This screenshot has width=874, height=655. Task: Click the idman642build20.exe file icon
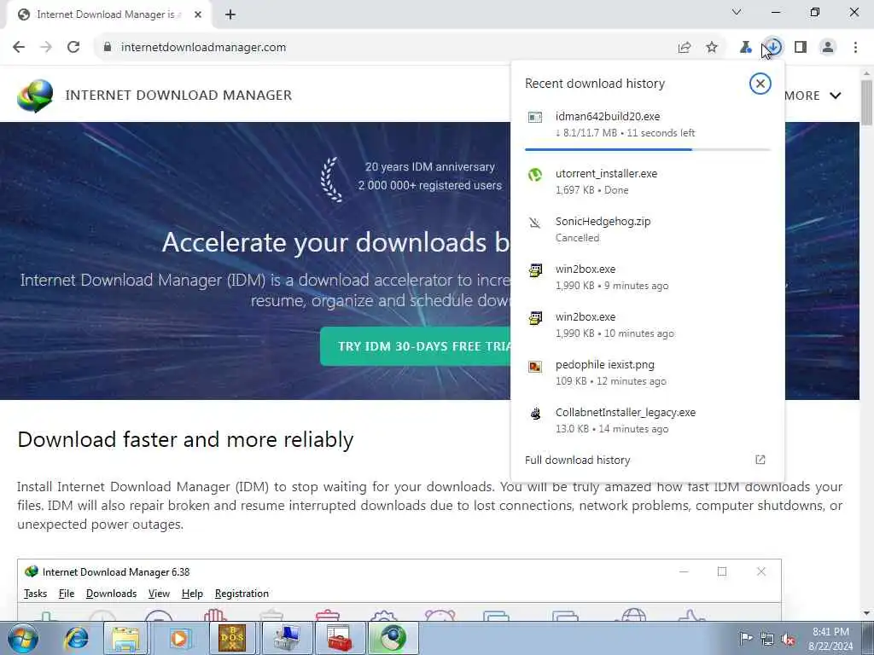coord(535,117)
